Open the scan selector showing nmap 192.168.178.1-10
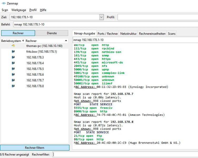Screen dimensions: 198x158 [x=135, y=40]
